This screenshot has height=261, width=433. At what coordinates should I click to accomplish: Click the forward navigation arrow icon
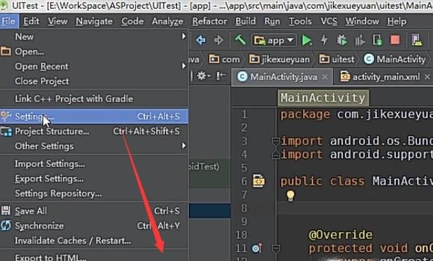pos(219,40)
